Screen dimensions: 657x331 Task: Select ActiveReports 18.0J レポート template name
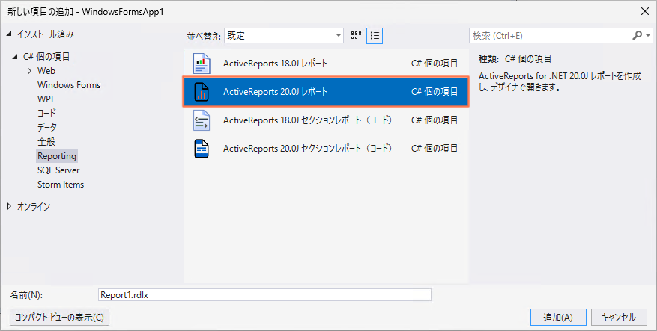275,64
